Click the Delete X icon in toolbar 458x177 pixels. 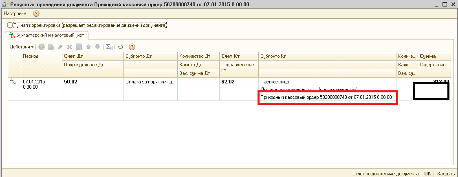click(x=70, y=47)
